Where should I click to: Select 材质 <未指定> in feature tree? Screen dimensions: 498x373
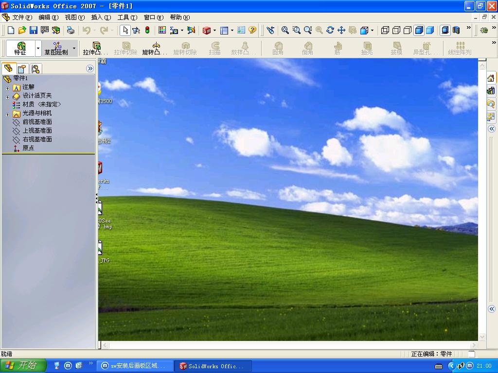(x=41, y=104)
